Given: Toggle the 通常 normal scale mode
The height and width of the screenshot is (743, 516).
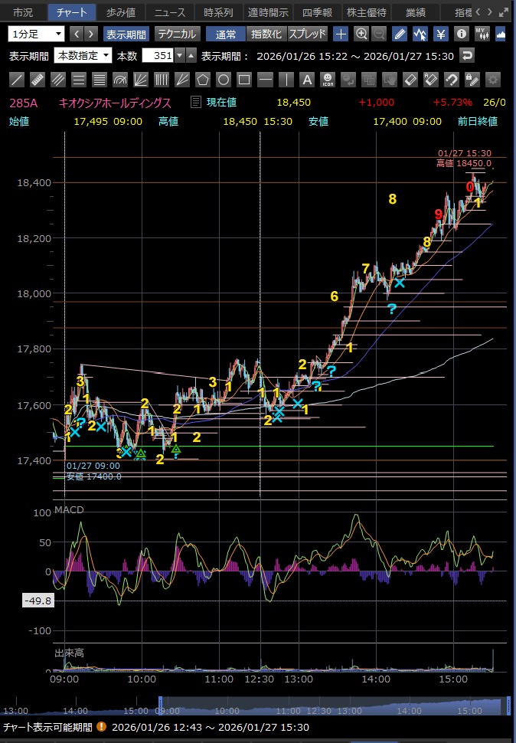Looking at the screenshot, I should 226,34.
